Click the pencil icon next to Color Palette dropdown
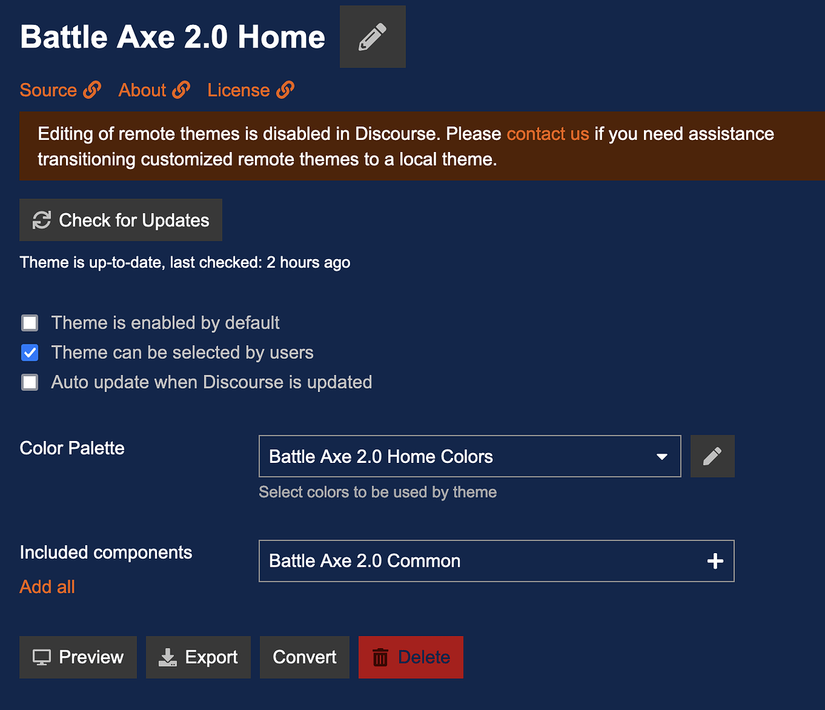Viewport: 825px width, 710px height. pos(712,456)
